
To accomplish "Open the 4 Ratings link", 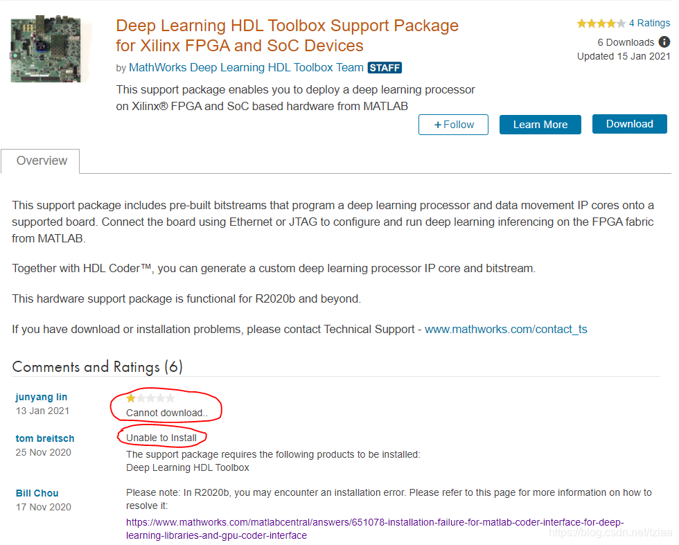I will [x=649, y=23].
